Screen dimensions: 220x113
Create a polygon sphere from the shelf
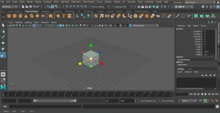pyautogui.click(x=9, y=16)
